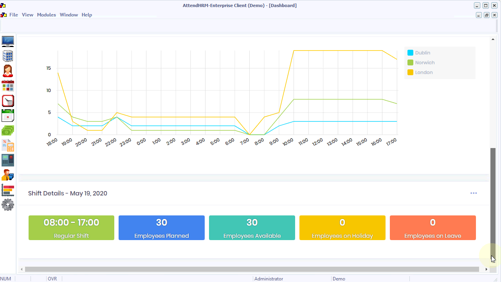The width and height of the screenshot is (501, 282).
Task: Click the Employees Planned card
Action: (x=162, y=228)
